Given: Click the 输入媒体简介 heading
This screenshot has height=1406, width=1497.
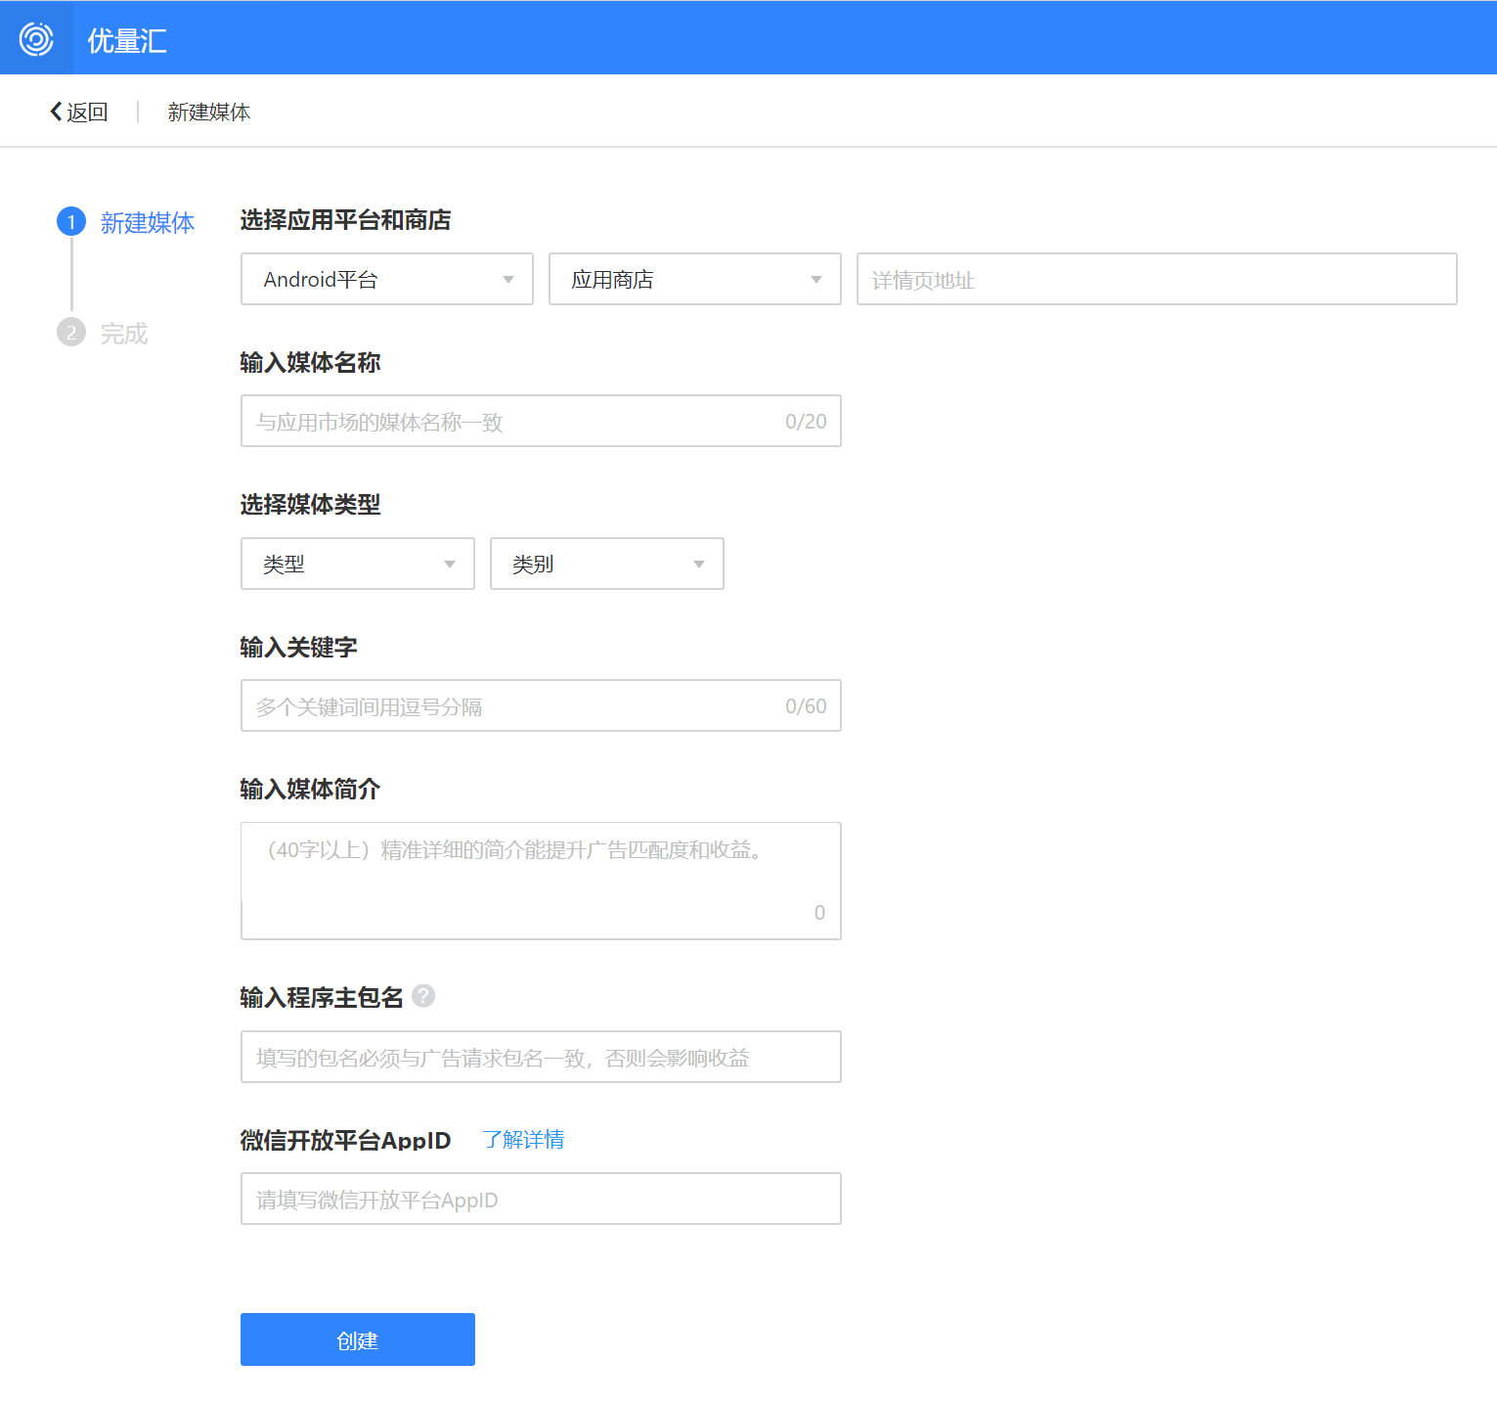Looking at the screenshot, I should pyautogui.click(x=311, y=789).
